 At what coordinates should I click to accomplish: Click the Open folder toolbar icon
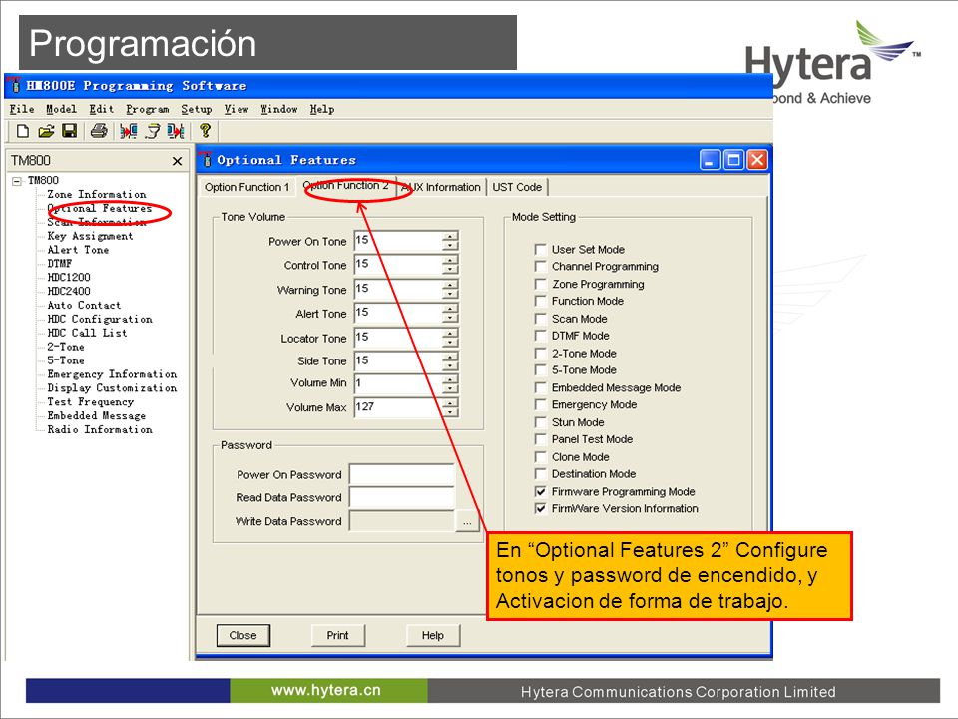[x=46, y=131]
